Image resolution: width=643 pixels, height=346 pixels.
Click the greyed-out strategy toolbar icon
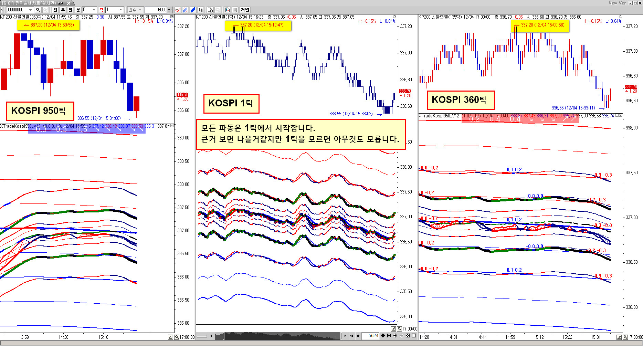218,10
